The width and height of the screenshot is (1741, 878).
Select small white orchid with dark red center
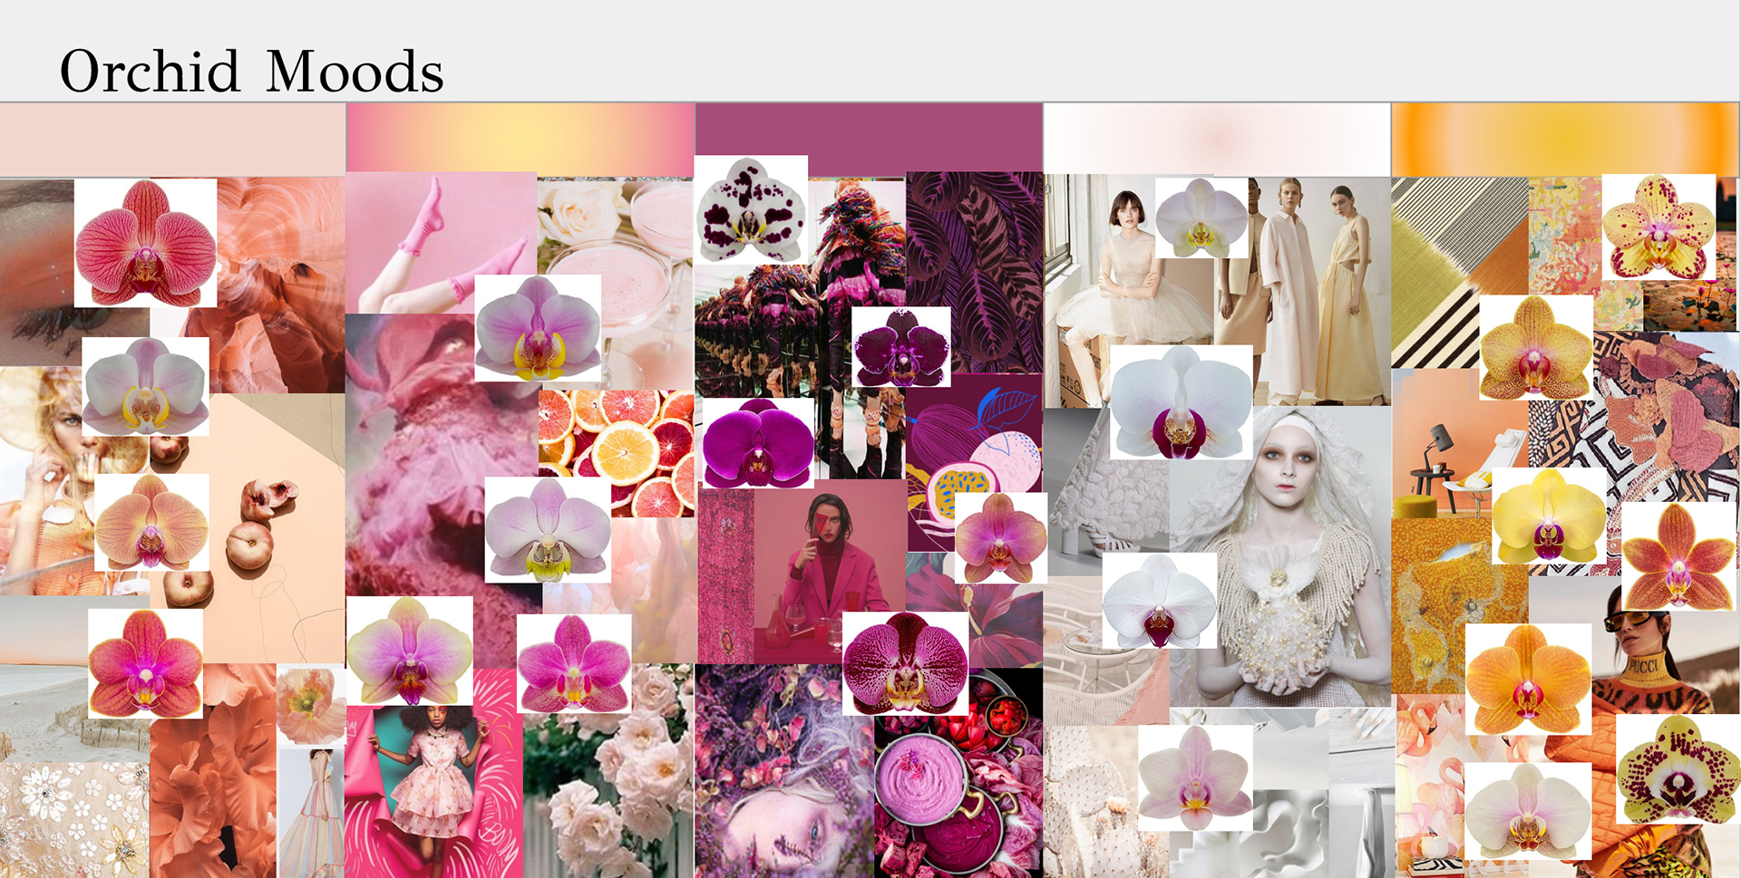[x=1159, y=601]
